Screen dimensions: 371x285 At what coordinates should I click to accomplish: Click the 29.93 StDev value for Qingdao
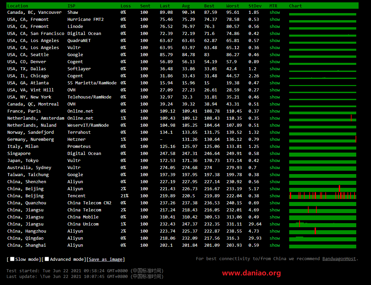255,238
